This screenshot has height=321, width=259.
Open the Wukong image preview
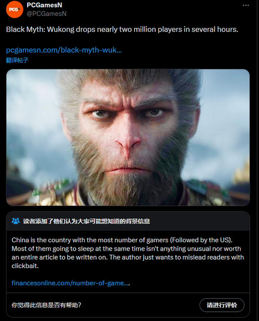128,137
